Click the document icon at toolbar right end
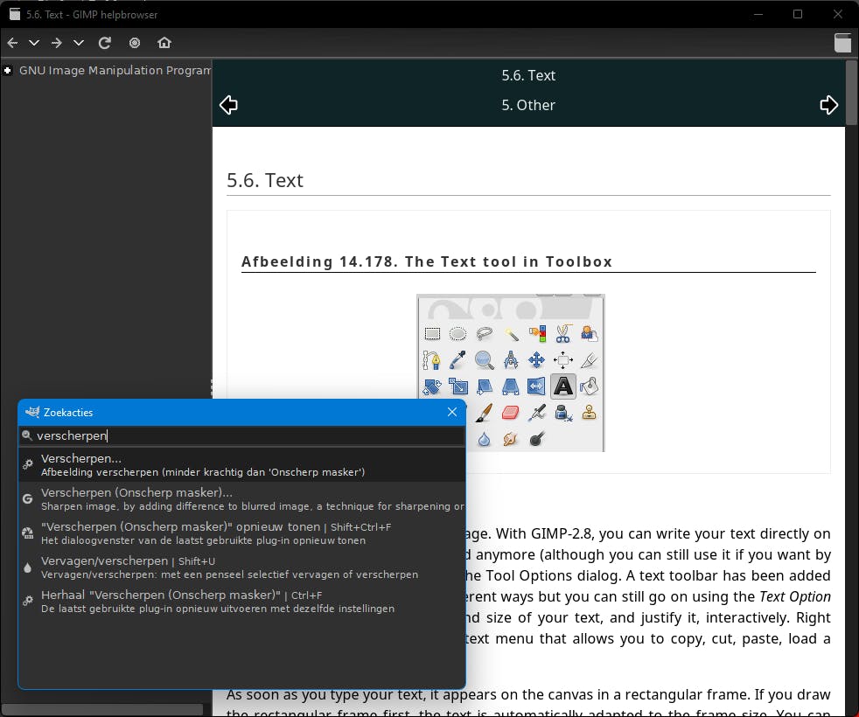This screenshot has width=859, height=717. pyautogui.click(x=842, y=43)
